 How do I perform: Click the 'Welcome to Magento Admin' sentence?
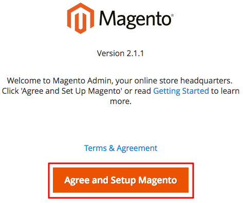pos(120,81)
